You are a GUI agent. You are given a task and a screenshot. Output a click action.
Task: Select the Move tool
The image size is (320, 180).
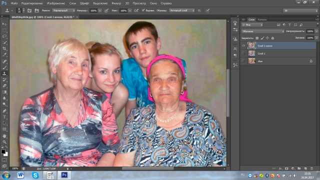click(4, 24)
